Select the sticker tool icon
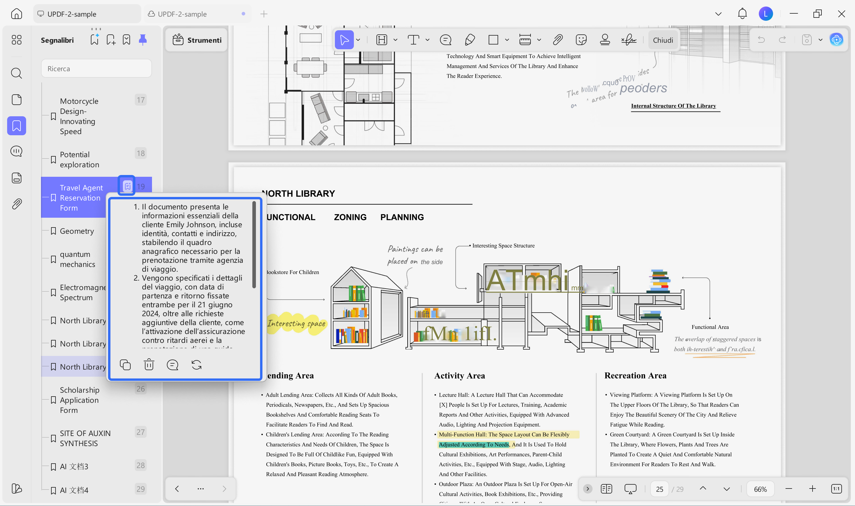 [x=581, y=40]
